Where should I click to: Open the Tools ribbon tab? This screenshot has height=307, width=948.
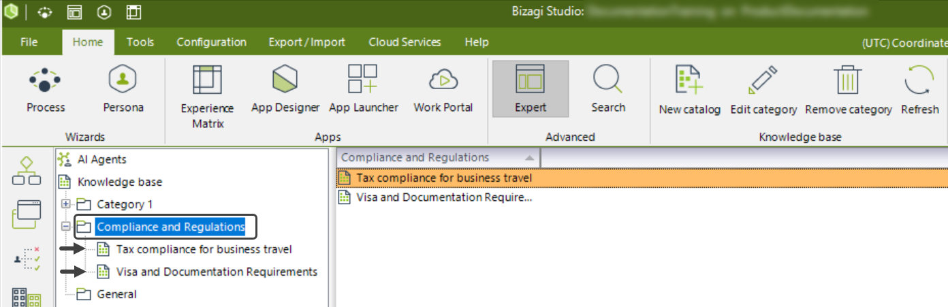tap(140, 42)
